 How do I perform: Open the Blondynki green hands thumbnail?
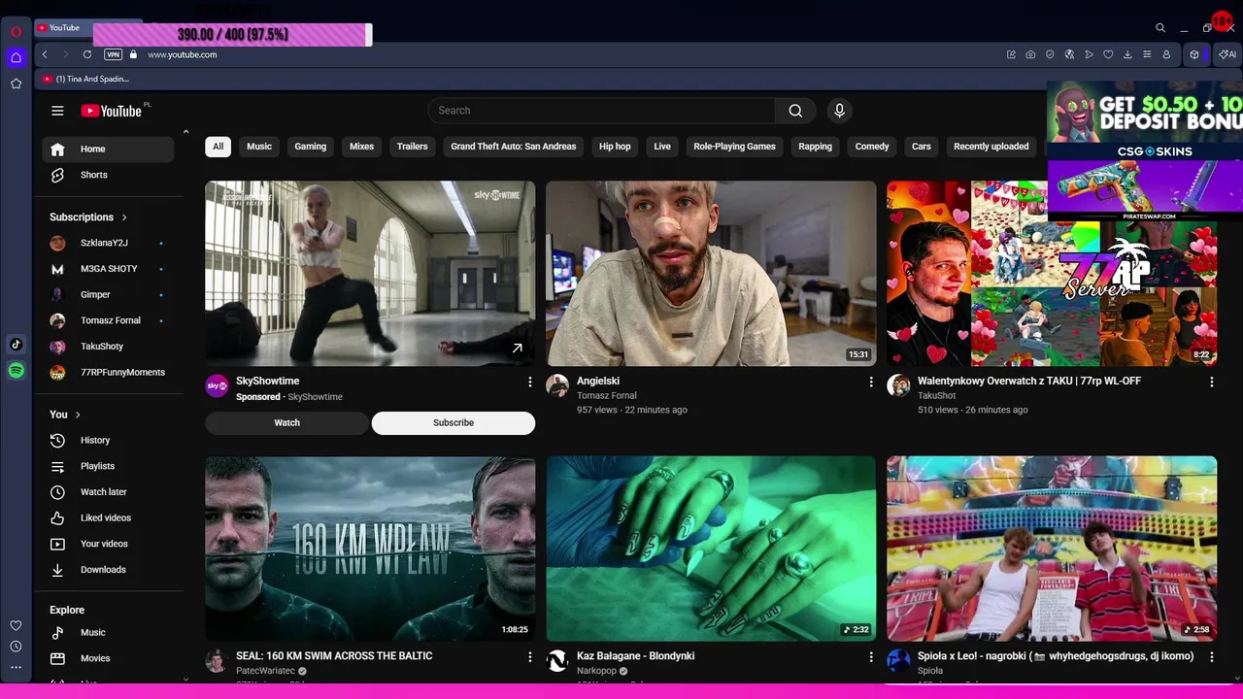(711, 549)
